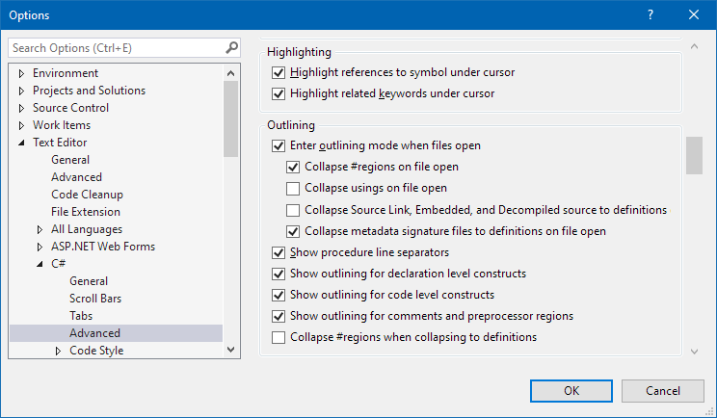717x418 pixels.
Task: Select Scroll Bars under C#
Action: [x=95, y=299]
